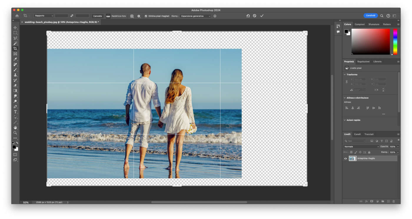Screen dimensions: 412x219
Task: Select the Type tool
Action: (15, 112)
